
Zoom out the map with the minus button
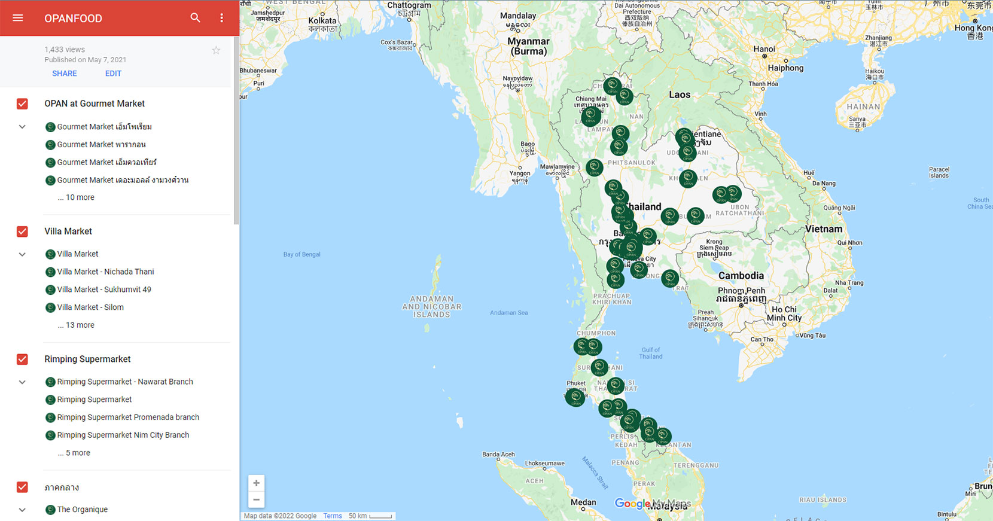pyautogui.click(x=256, y=499)
